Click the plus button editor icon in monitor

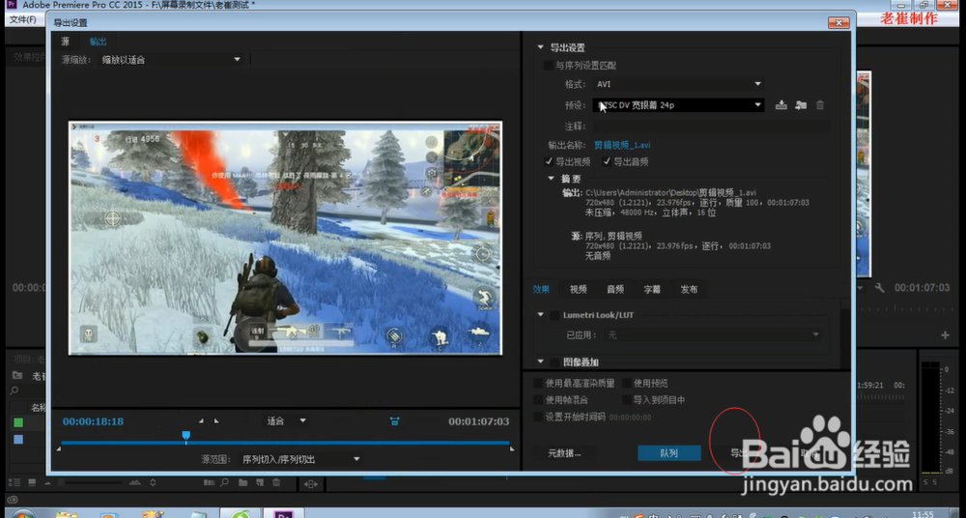point(945,334)
